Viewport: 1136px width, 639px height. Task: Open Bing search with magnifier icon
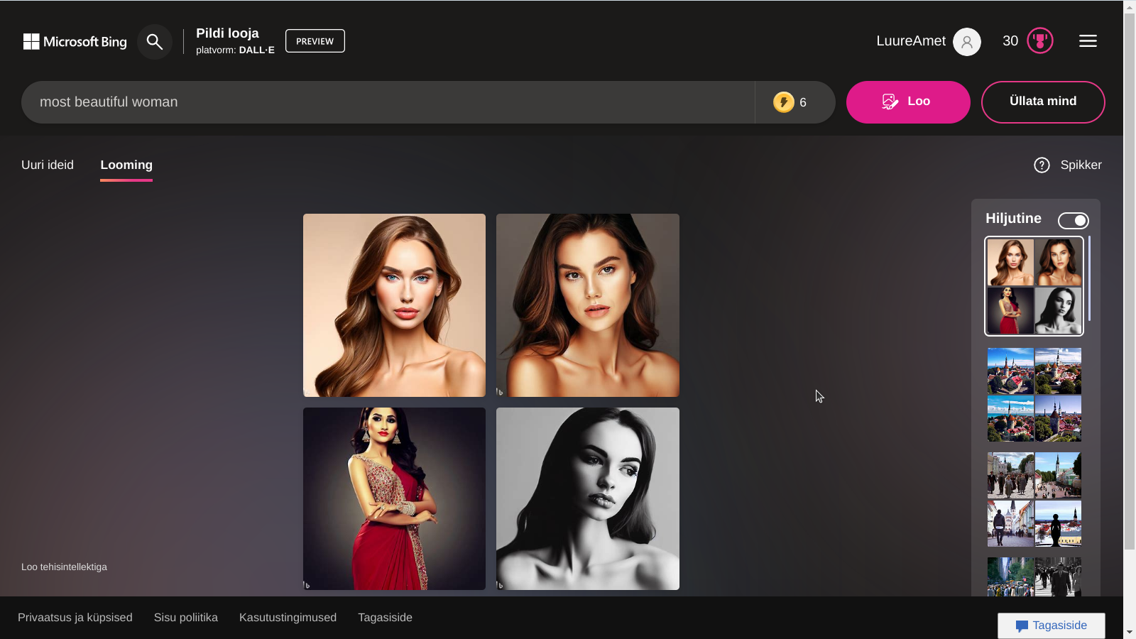click(x=155, y=42)
